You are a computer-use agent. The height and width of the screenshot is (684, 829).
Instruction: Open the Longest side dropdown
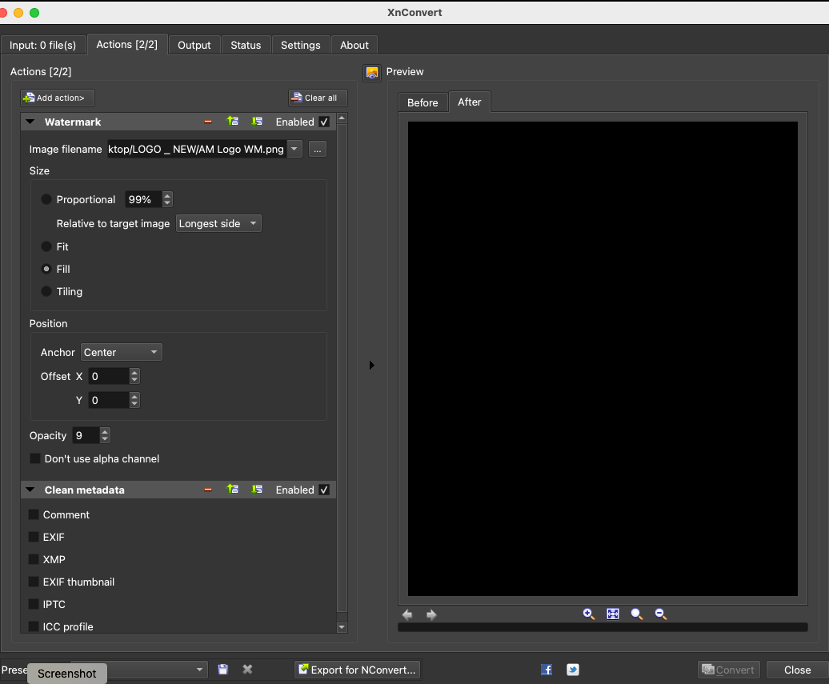coord(218,224)
